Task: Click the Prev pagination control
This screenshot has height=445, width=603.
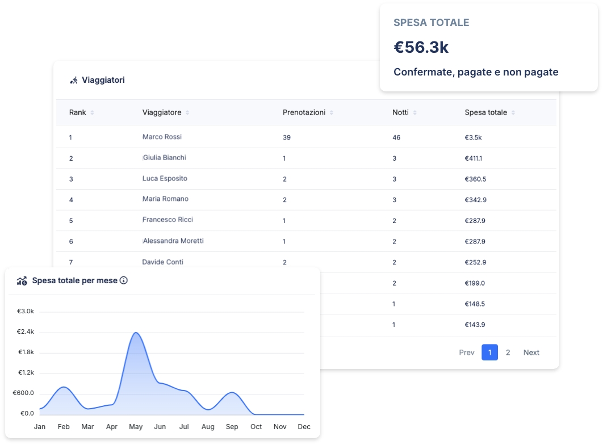Action: coord(467,352)
